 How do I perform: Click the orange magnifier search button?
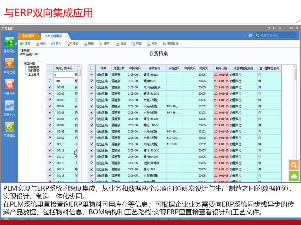[294, 165]
